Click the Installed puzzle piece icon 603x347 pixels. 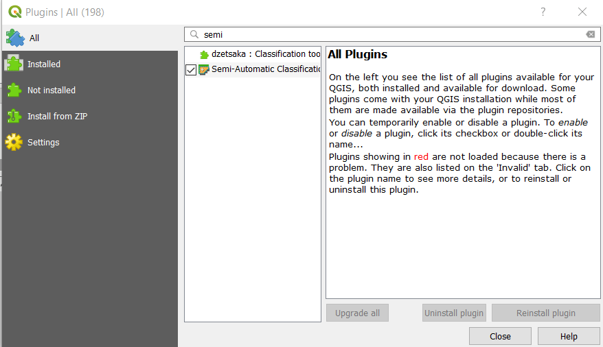tap(14, 63)
